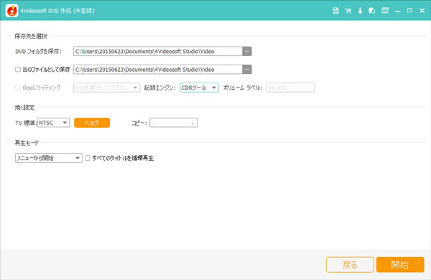Screen dimensions: 431x280
Task: Browse for ISO file save location
Action: click(247, 69)
